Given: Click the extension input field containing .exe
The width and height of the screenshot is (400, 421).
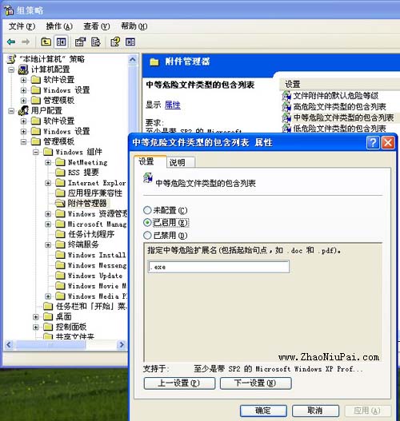Looking at the screenshot, I should point(218,267).
